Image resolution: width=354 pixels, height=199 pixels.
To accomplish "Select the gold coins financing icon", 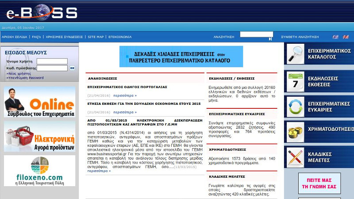I will pyautogui.click(x=295, y=132).
